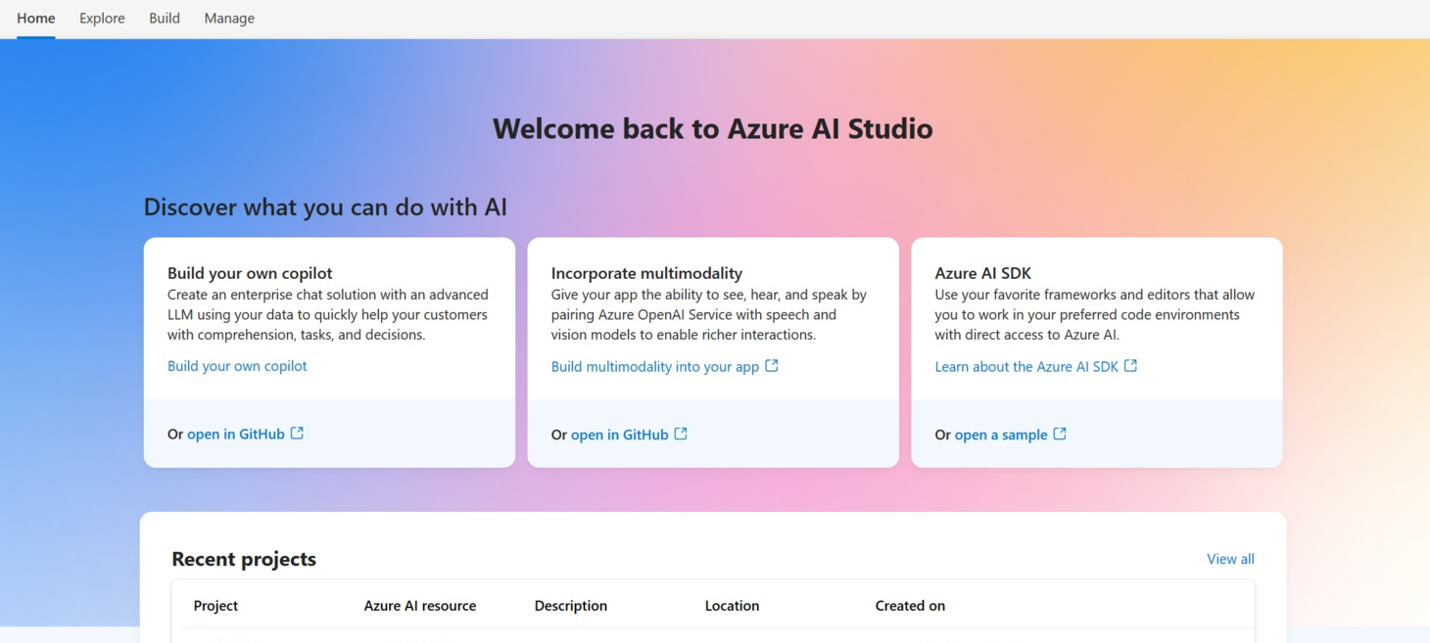Viewport: 1430px width, 643px height.
Task: Click "open a sample" in the Azure AI SDK card
Action: (1002, 434)
